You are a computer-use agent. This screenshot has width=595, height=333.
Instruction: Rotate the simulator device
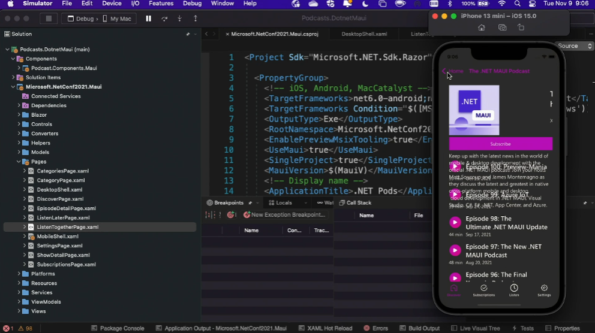click(x=521, y=28)
